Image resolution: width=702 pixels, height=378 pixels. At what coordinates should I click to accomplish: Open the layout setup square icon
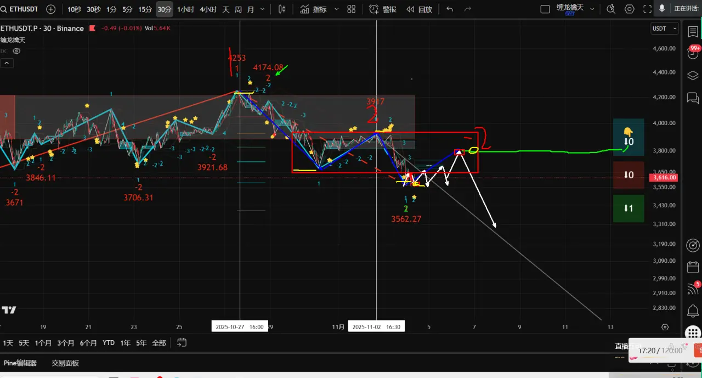pyautogui.click(x=545, y=9)
